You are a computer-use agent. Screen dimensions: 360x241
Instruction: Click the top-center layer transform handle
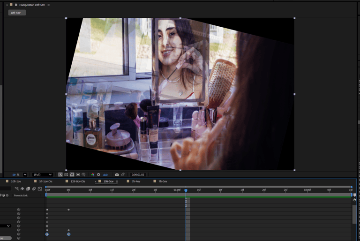pyautogui.click(x=180, y=18)
